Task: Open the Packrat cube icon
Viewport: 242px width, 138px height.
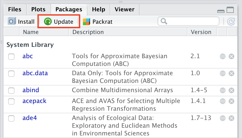Action: pyautogui.click(x=87, y=22)
